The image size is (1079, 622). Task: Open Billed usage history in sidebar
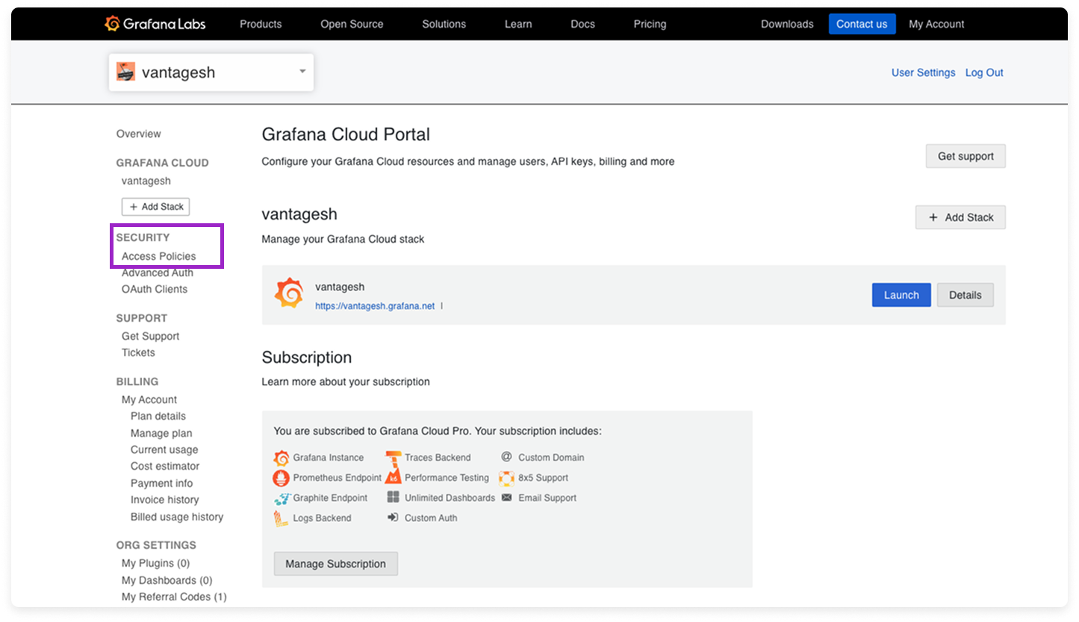coord(177,517)
